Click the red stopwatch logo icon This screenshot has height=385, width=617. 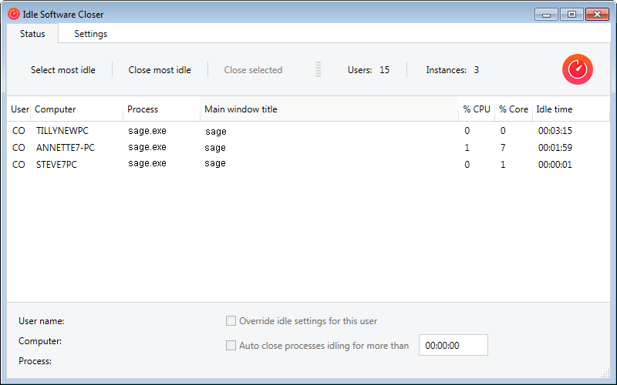pyautogui.click(x=577, y=69)
